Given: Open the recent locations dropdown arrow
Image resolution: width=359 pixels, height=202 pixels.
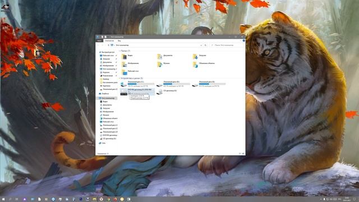Looking at the screenshot, I should 105,45.
